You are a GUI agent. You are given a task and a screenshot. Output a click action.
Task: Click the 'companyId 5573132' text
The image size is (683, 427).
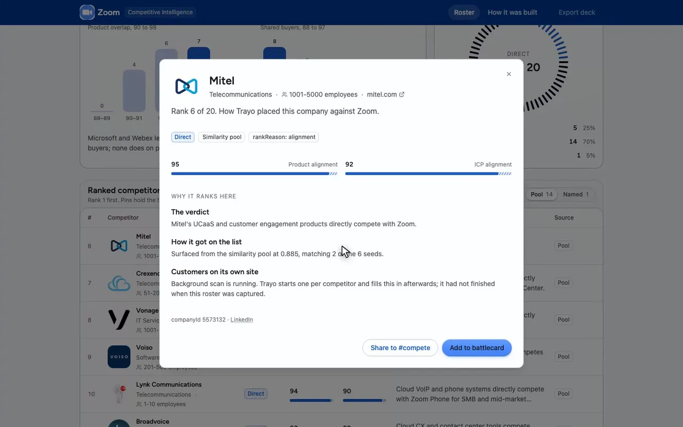click(198, 320)
